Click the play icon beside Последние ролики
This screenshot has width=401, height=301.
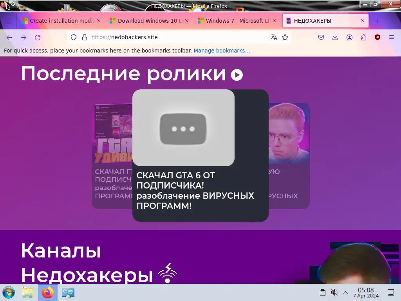point(237,75)
